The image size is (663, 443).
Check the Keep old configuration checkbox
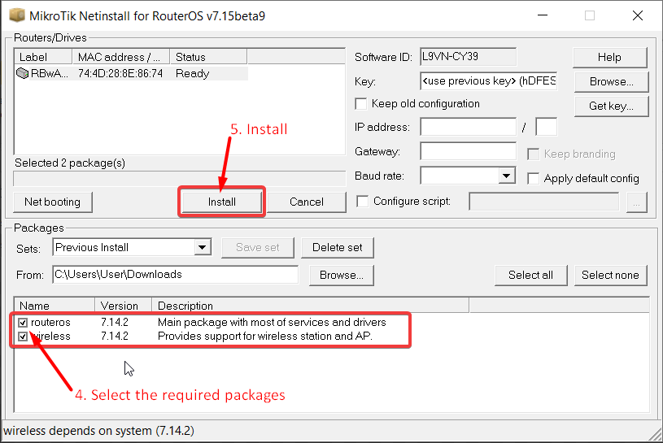tap(362, 104)
